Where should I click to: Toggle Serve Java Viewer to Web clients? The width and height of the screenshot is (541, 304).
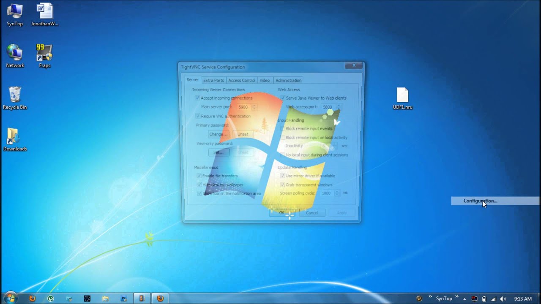coord(283,98)
